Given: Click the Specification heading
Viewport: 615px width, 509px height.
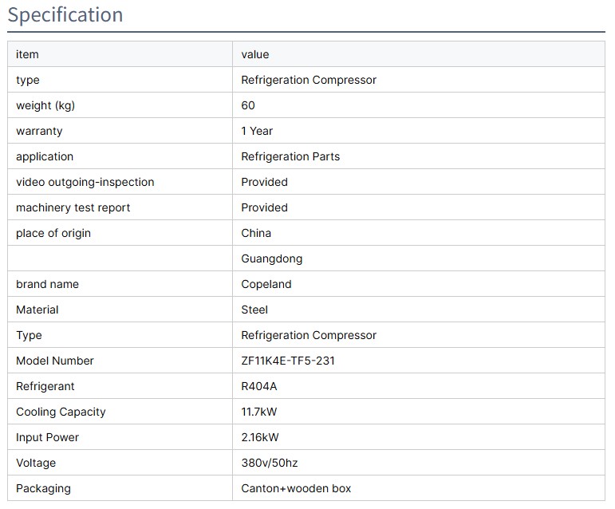Looking at the screenshot, I should (x=65, y=15).
